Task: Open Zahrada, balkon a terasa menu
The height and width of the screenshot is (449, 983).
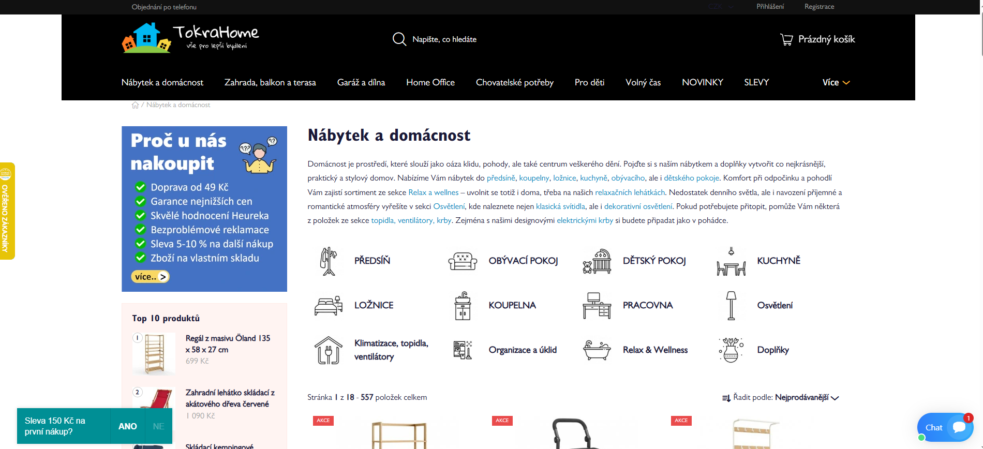Action: click(x=270, y=83)
